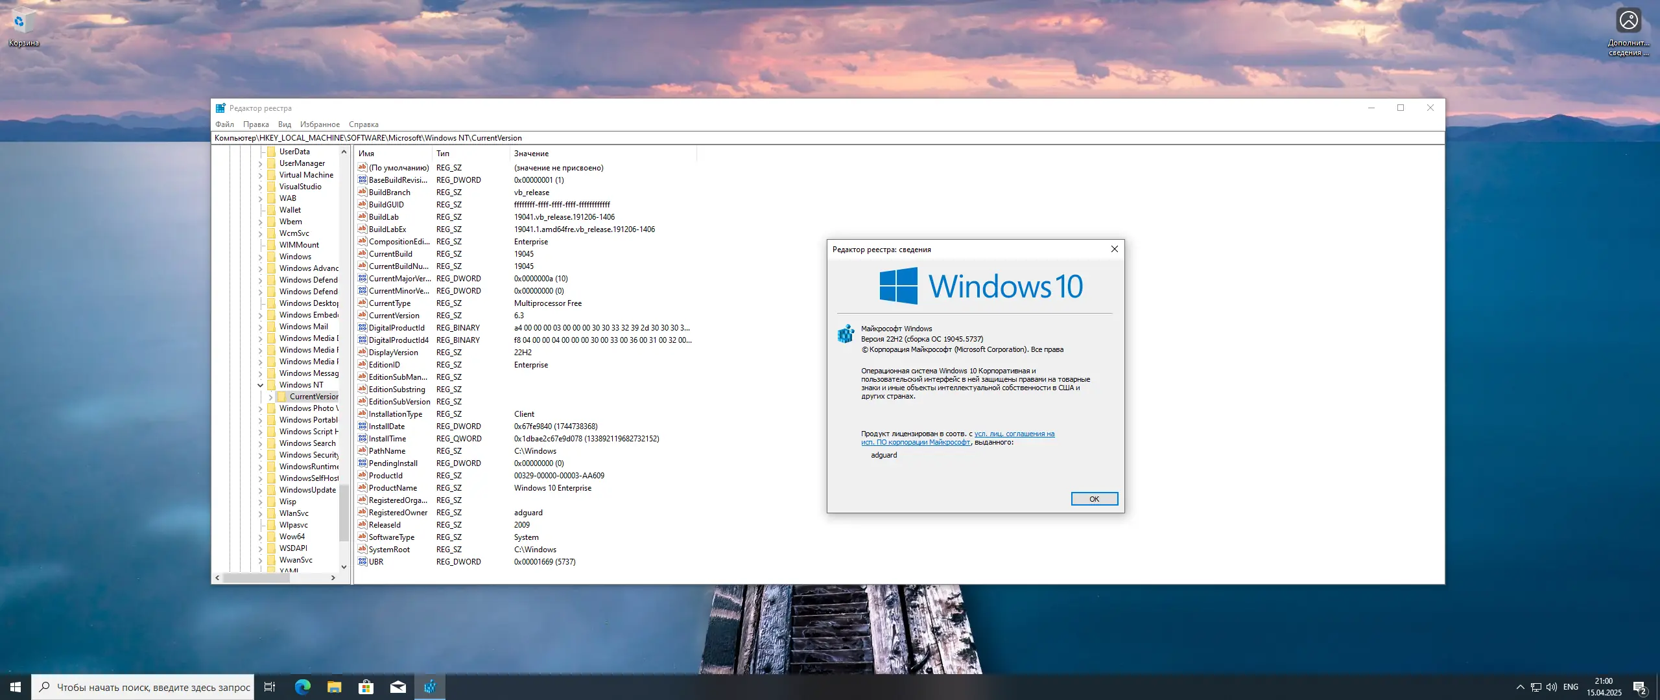Image resolution: width=1660 pixels, height=700 pixels.
Task: Open the Файл menu
Action: [x=224, y=124]
